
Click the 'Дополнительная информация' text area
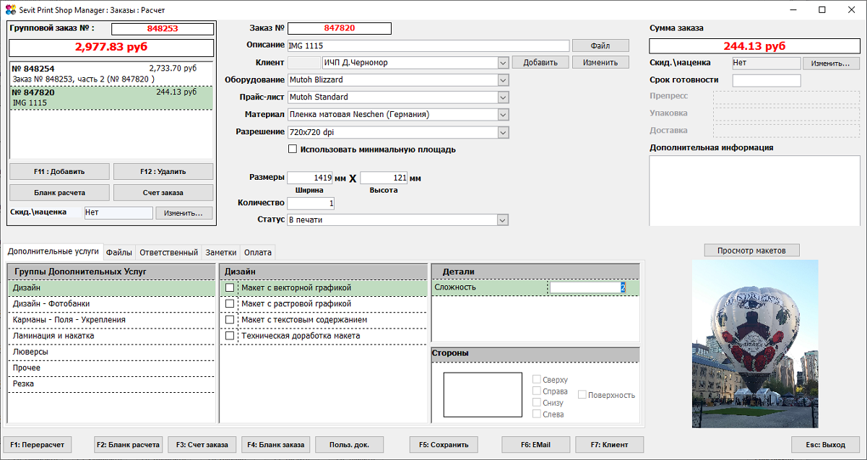click(755, 191)
